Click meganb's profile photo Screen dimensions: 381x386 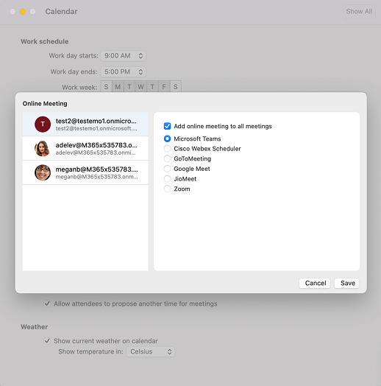[x=43, y=172]
